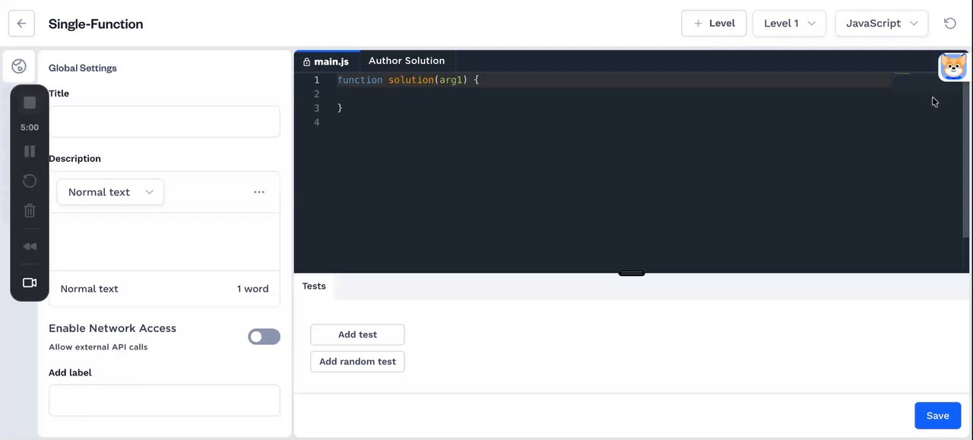Image resolution: width=973 pixels, height=440 pixels.
Task: Click the 5:00 timer display
Action: tap(30, 128)
